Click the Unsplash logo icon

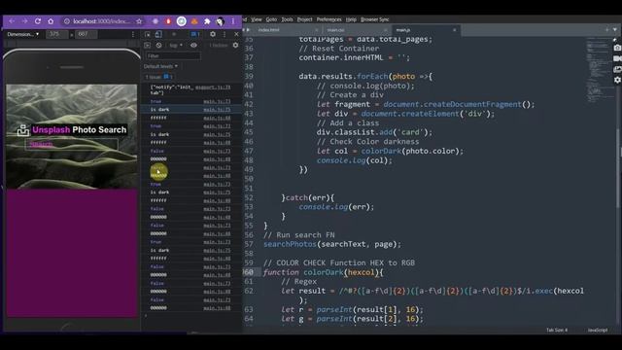tap(23, 129)
